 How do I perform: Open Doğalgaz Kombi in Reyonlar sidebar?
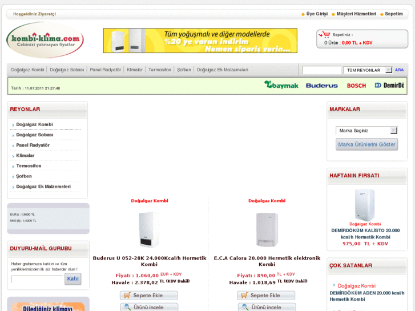tap(34, 124)
